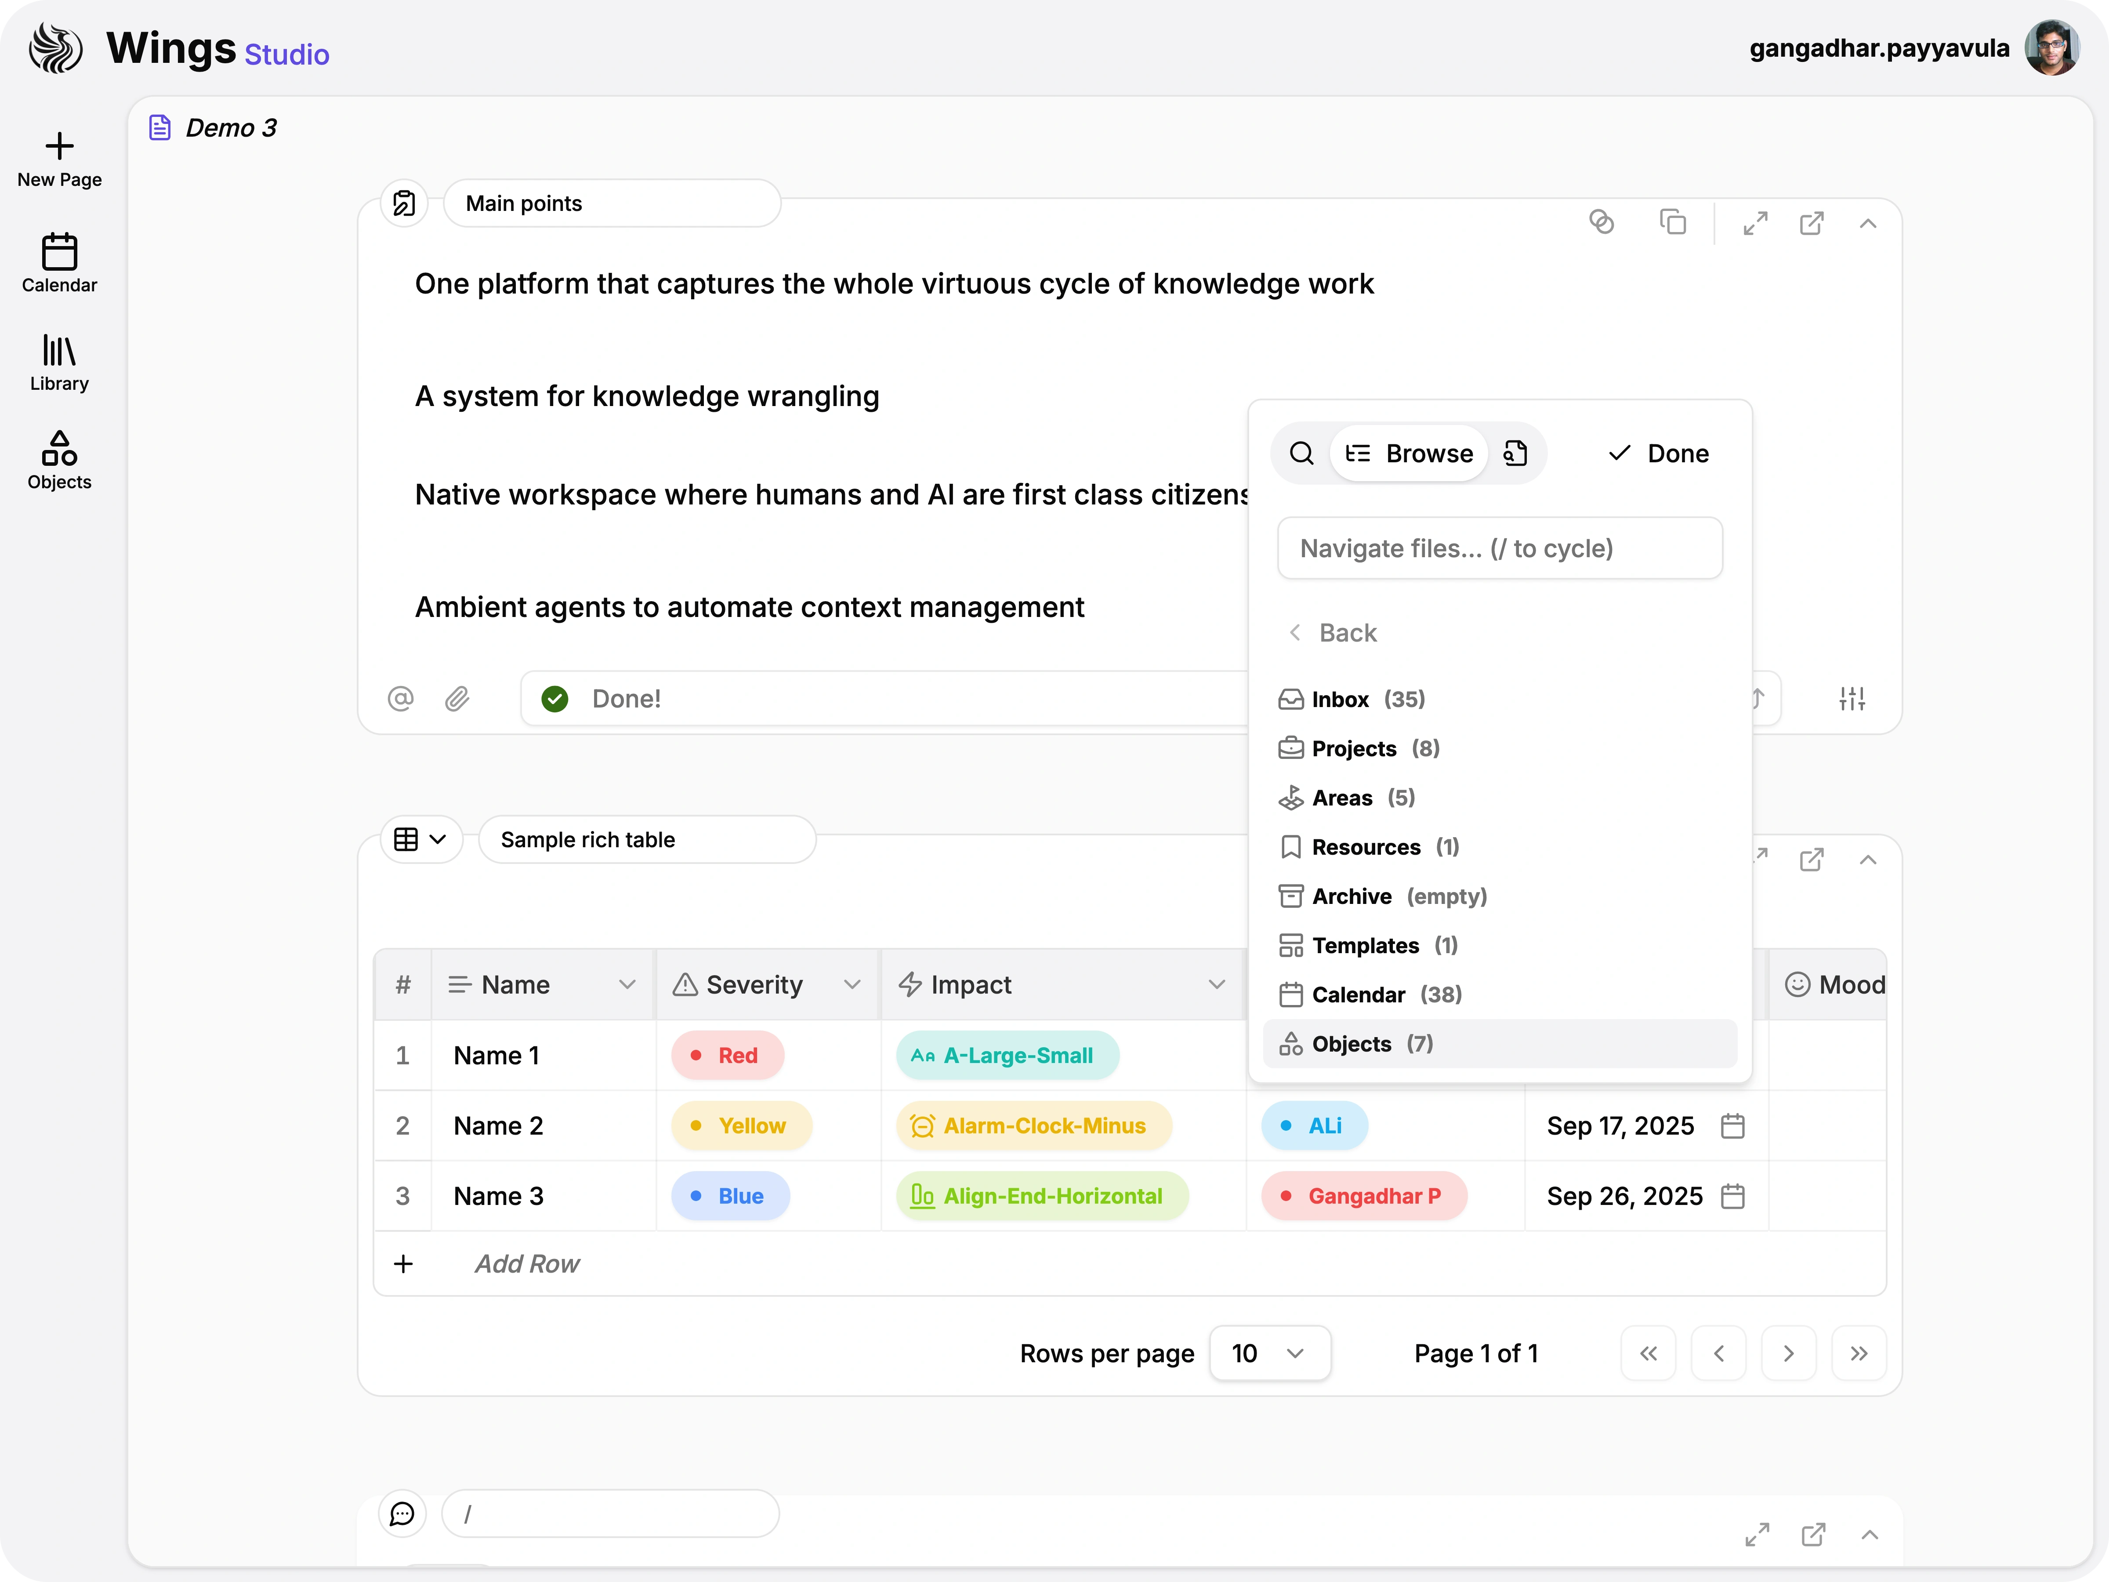Image resolution: width=2109 pixels, height=1582 pixels.
Task: Select Projects in the browse list
Action: point(1354,748)
